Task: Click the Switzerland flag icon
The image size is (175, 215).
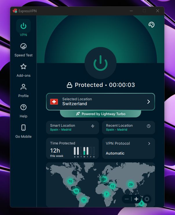Action: click(x=54, y=102)
